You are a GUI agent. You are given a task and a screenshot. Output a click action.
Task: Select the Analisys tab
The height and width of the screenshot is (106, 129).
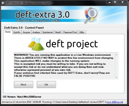click(36, 32)
